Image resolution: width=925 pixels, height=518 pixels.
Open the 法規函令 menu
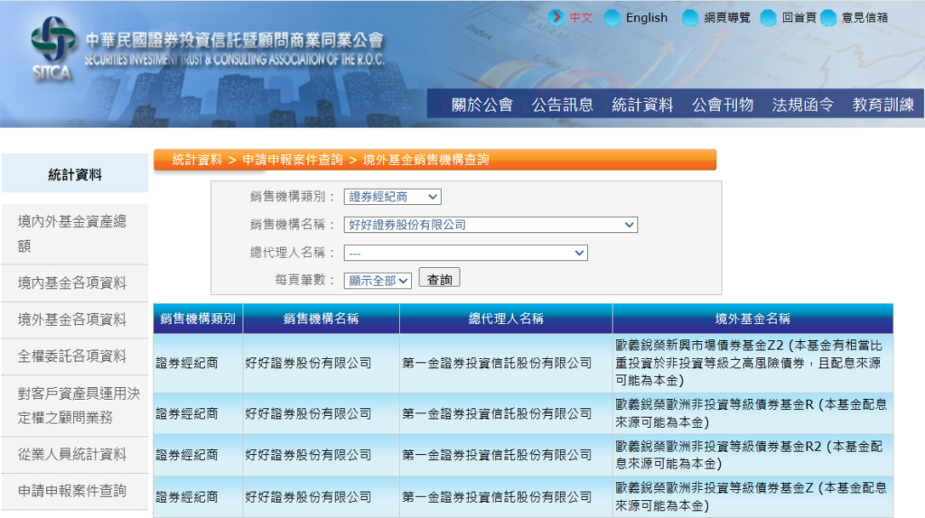pos(803,105)
